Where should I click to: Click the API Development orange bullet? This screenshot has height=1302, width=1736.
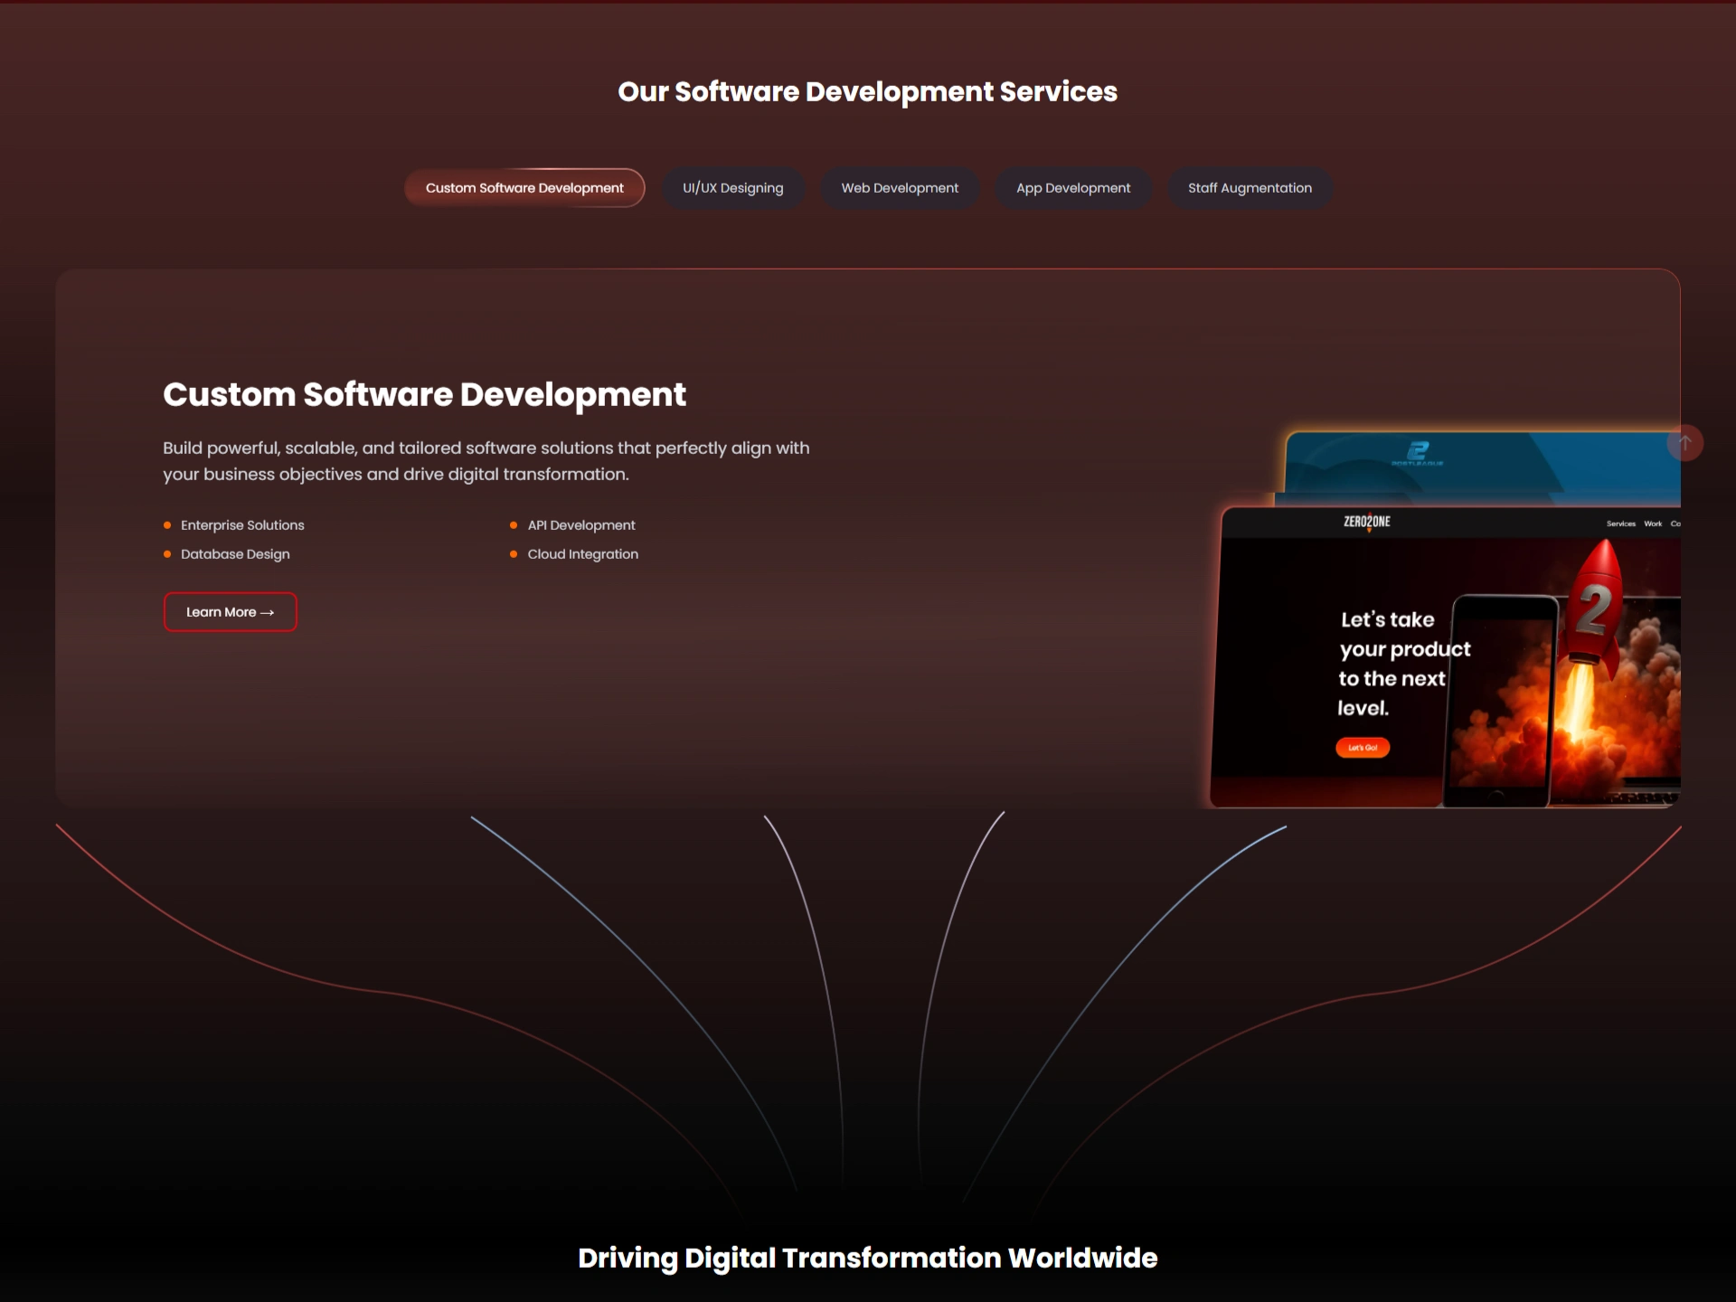pos(514,525)
